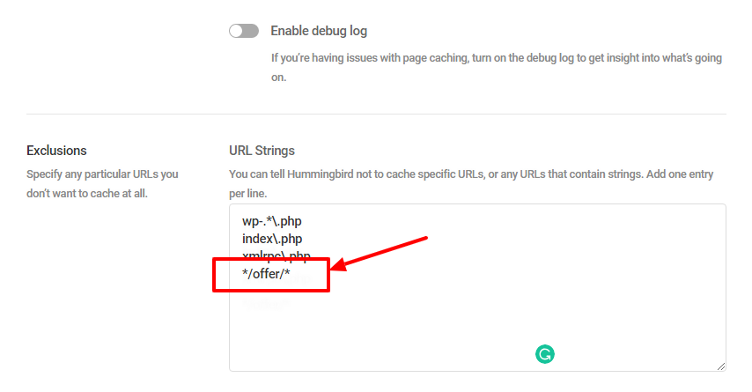The height and width of the screenshot is (392, 752).
Task: Click the debug log description text
Action: 497,68
